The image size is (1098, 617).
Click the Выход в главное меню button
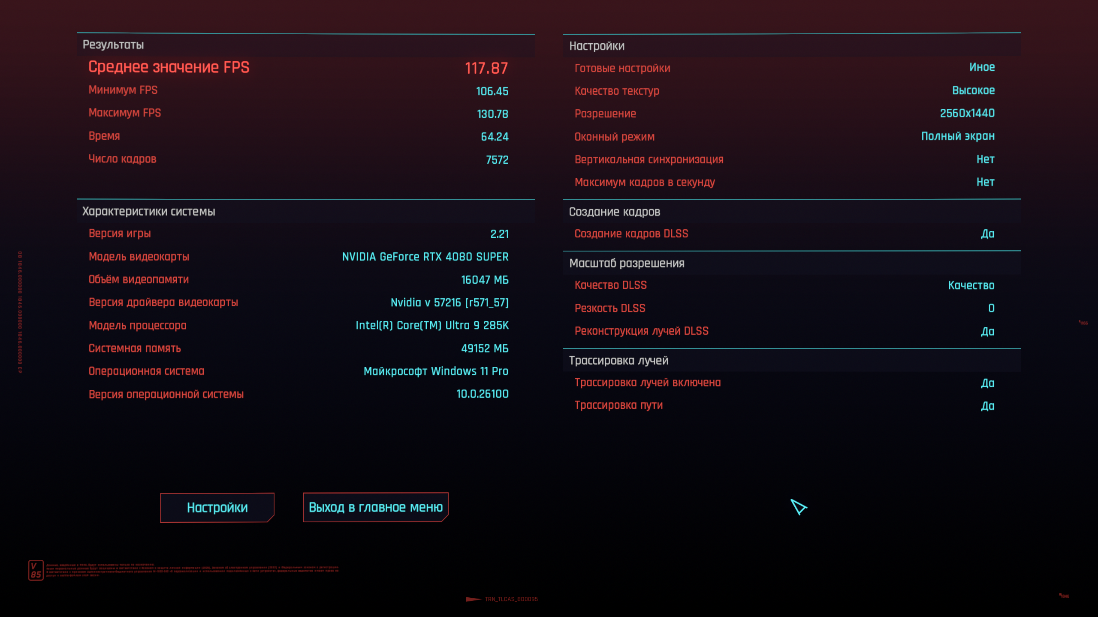click(x=375, y=507)
